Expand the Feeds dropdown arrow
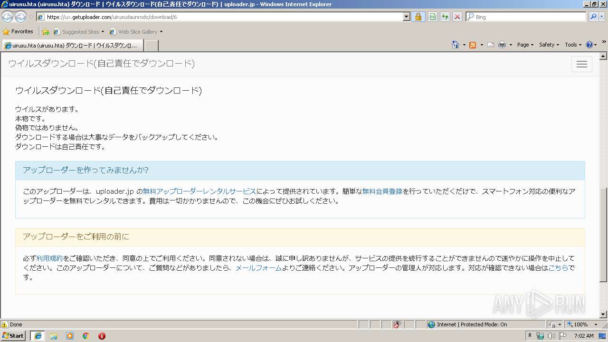 tap(481, 45)
